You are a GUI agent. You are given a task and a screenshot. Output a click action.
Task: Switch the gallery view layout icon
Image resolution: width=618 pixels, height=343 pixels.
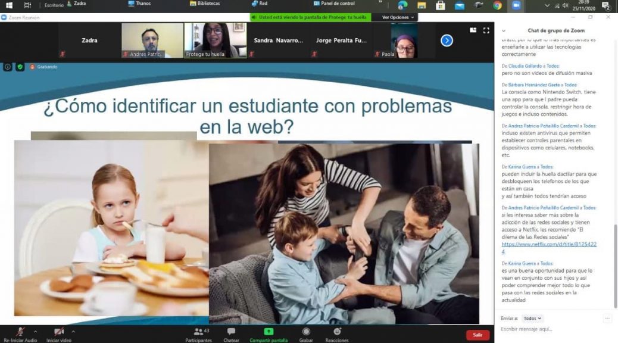473,30
